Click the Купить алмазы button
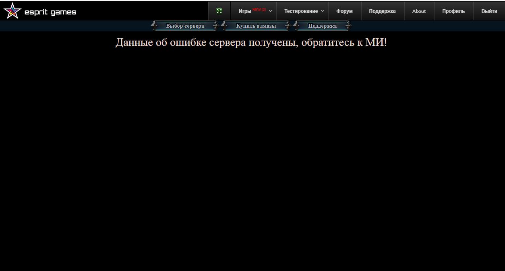505x271 pixels. tap(256, 26)
